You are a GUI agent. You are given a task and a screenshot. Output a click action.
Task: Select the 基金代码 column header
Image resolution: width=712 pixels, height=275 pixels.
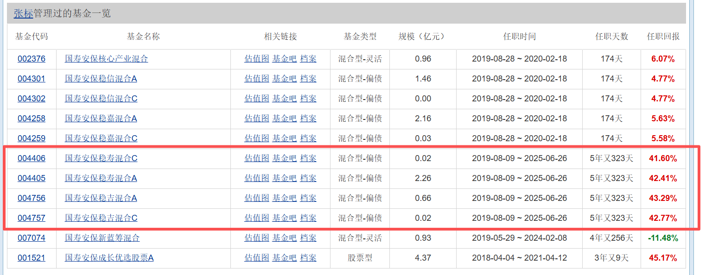(32, 37)
